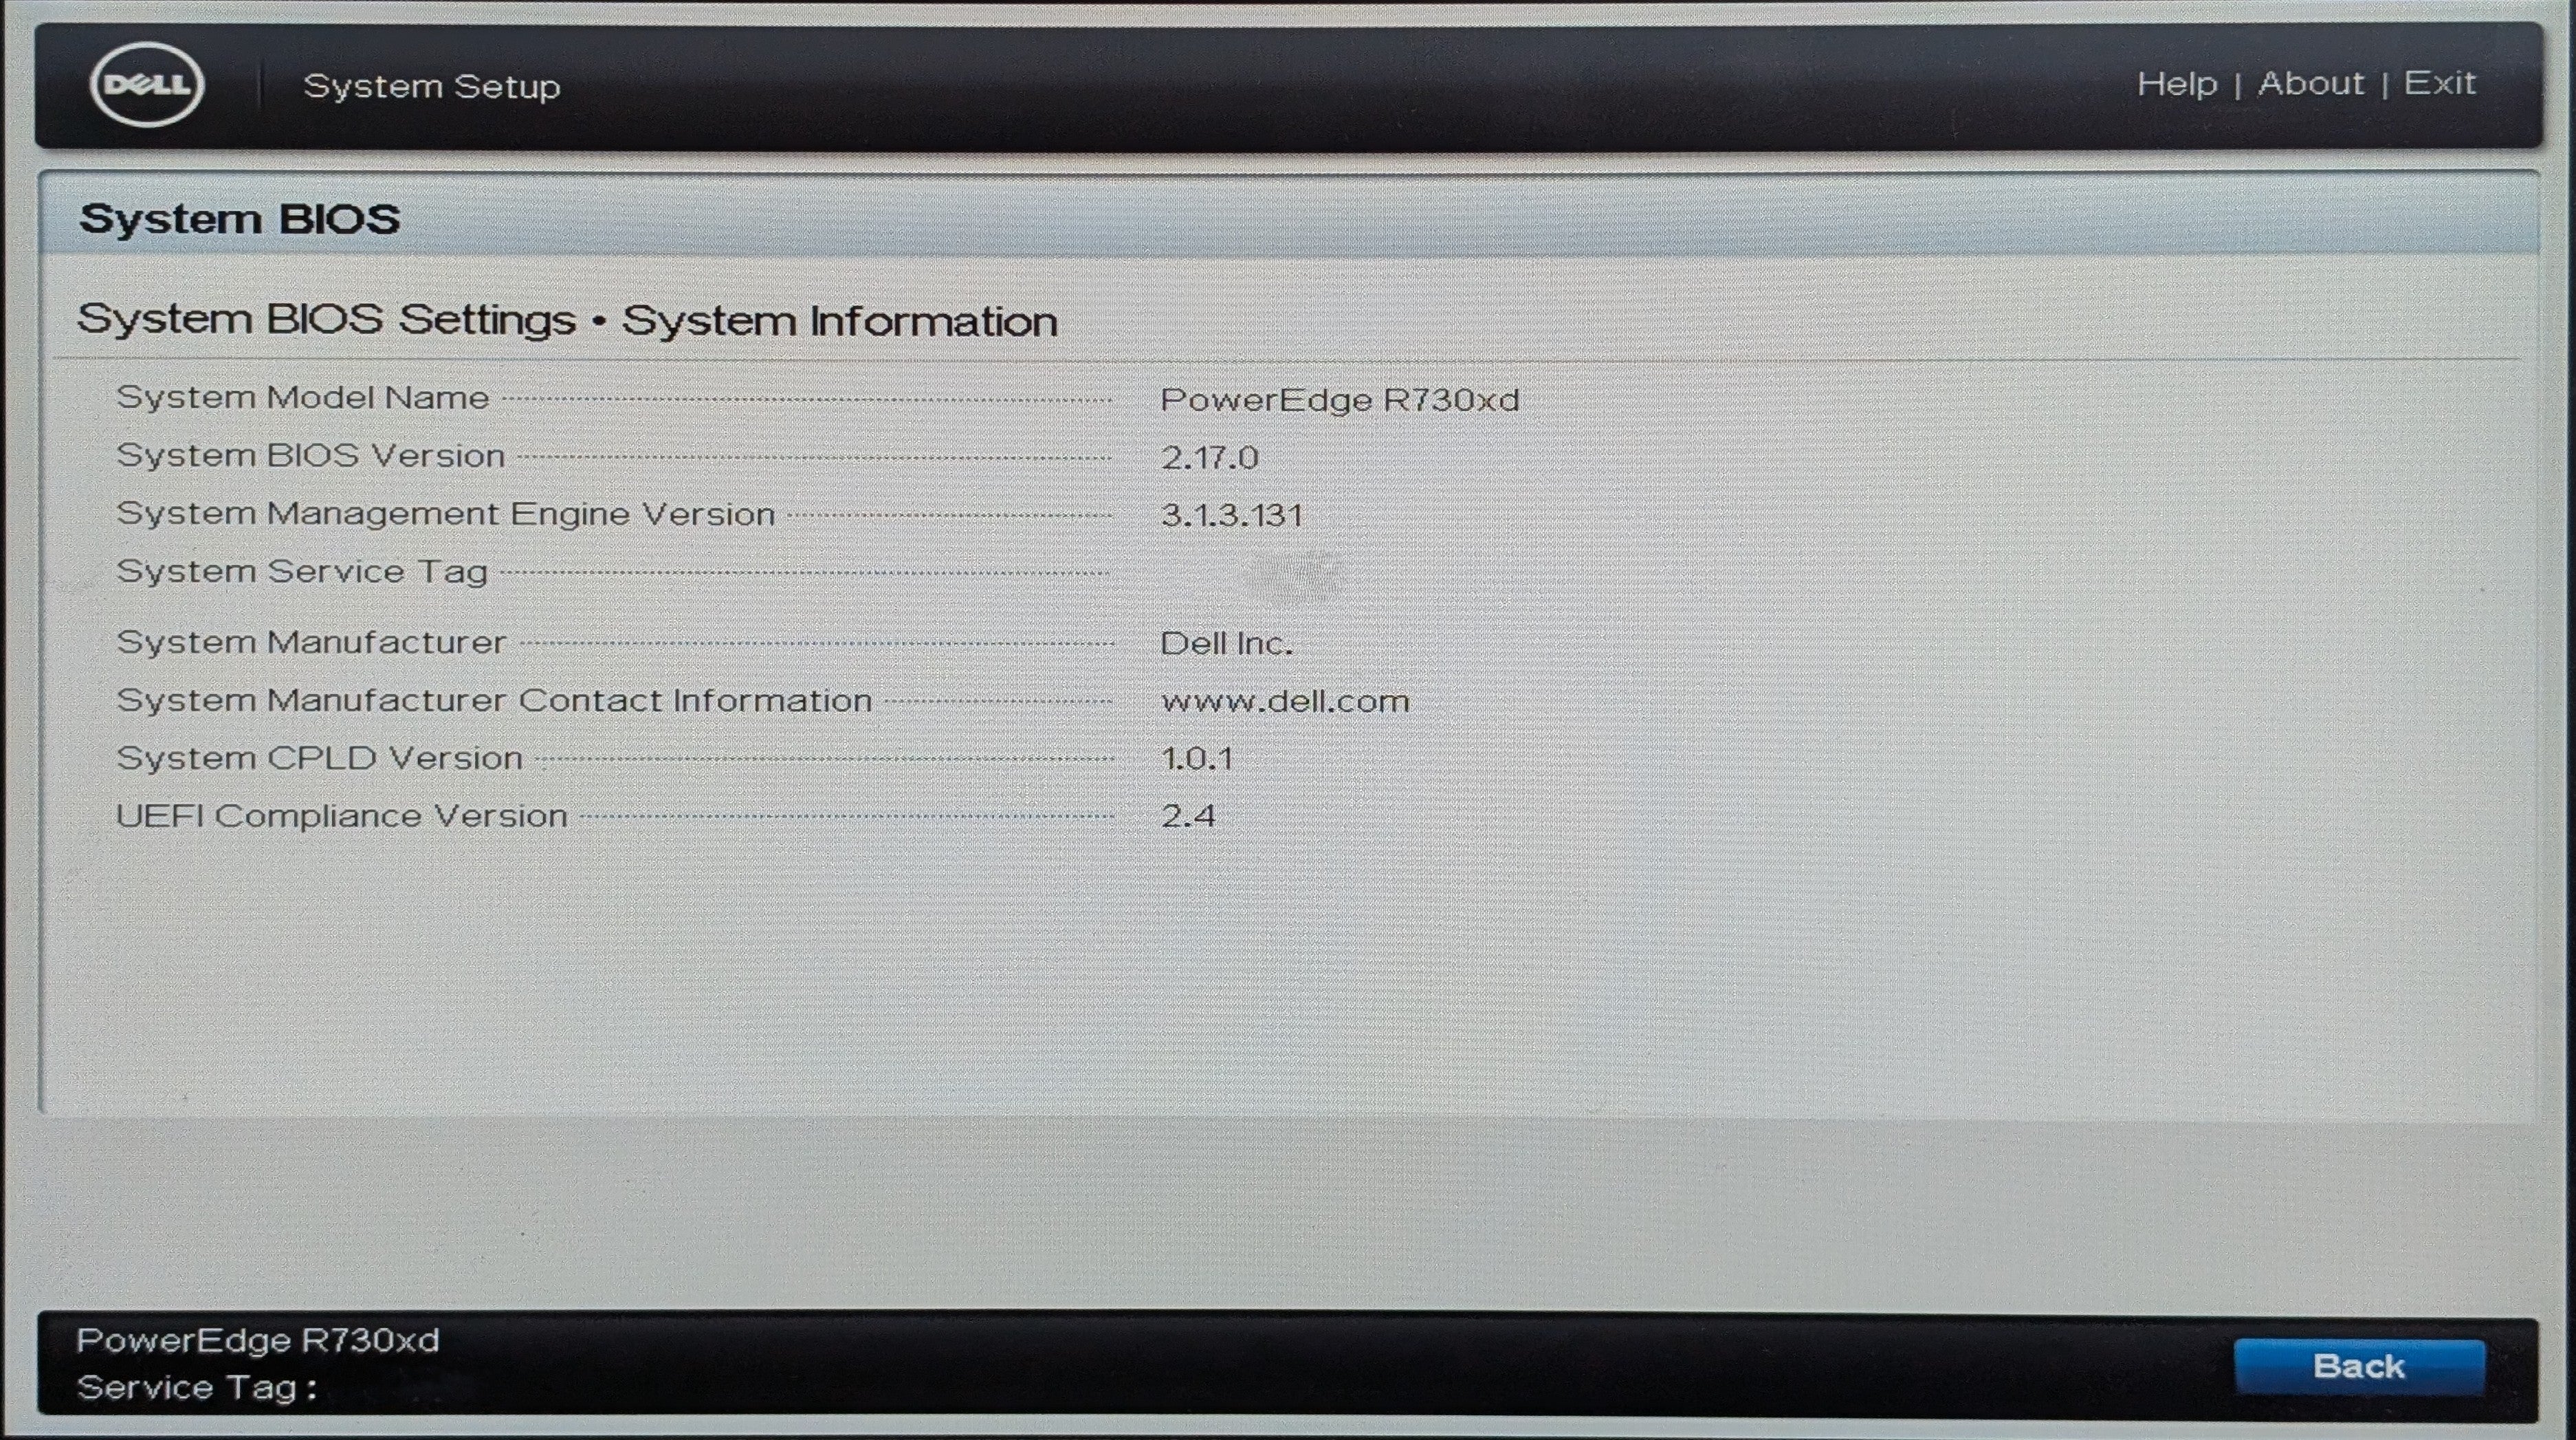Click PowerEdge R730xd in the footer
Viewport: 2576px width, 1440px height.
[258, 1340]
